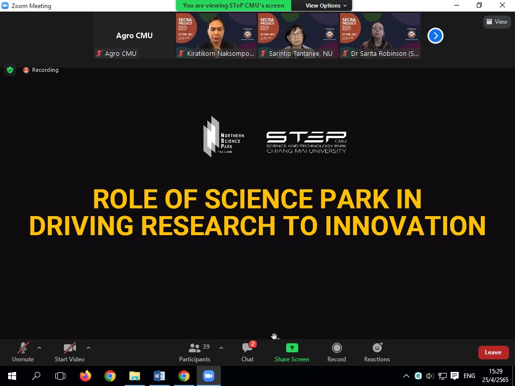Open Firefox from the taskbar
Viewport: 515px width, 386px height.
click(85, 376)
